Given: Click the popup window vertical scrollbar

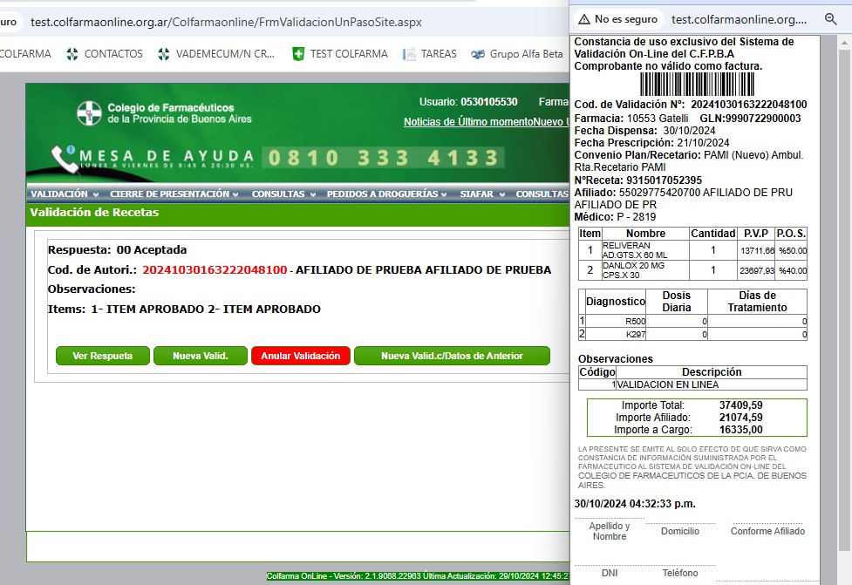Looking at the screenshot, I should point(845,299).
